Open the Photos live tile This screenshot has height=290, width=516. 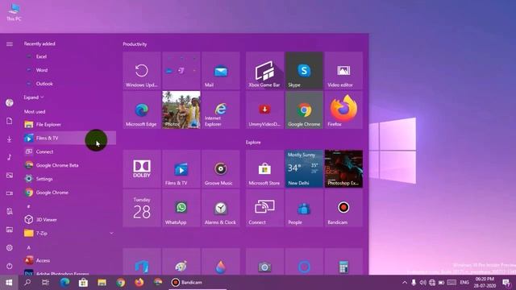[181, 110]
